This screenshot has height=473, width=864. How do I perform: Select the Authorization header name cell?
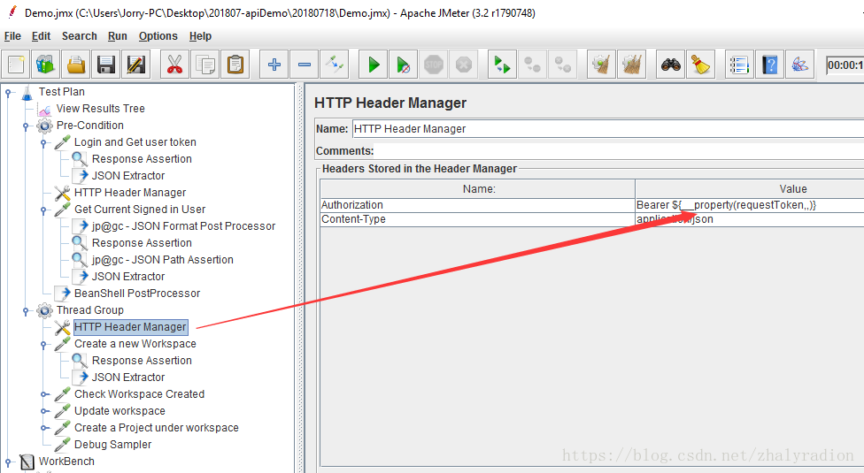pos(477,204)
